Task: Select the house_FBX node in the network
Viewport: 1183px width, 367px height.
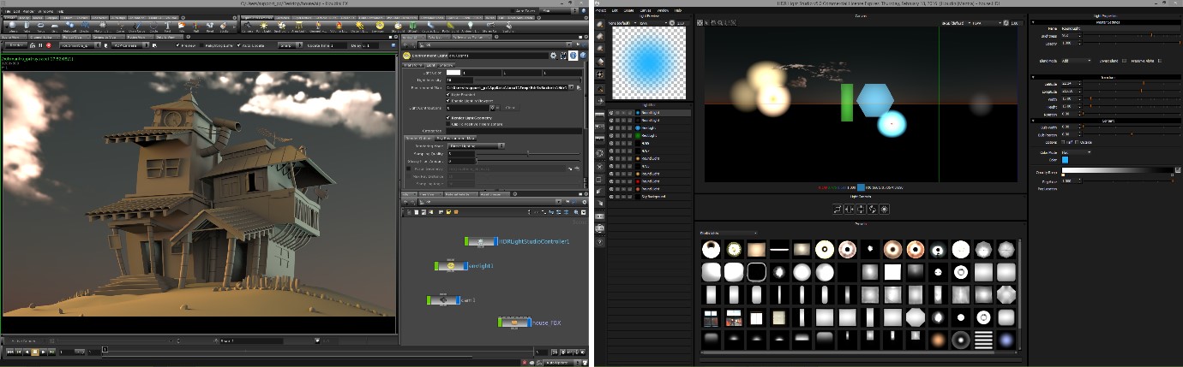Action: click(x=513, y=322)
